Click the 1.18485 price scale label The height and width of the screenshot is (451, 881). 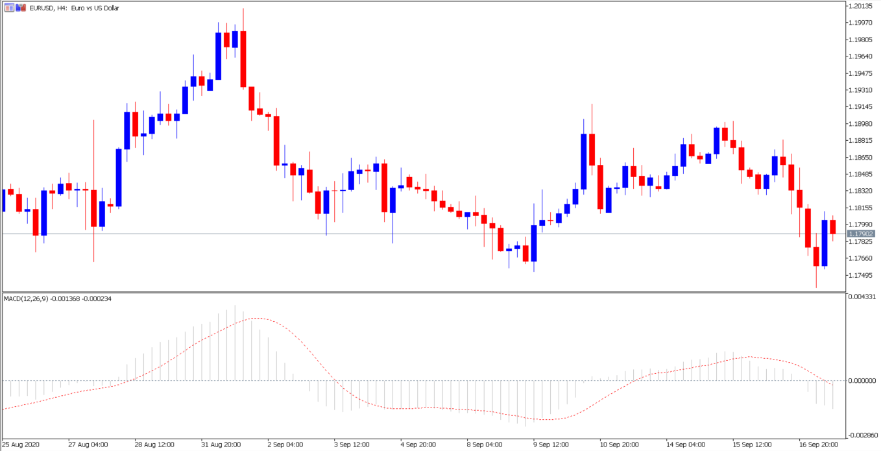point(862,175)
